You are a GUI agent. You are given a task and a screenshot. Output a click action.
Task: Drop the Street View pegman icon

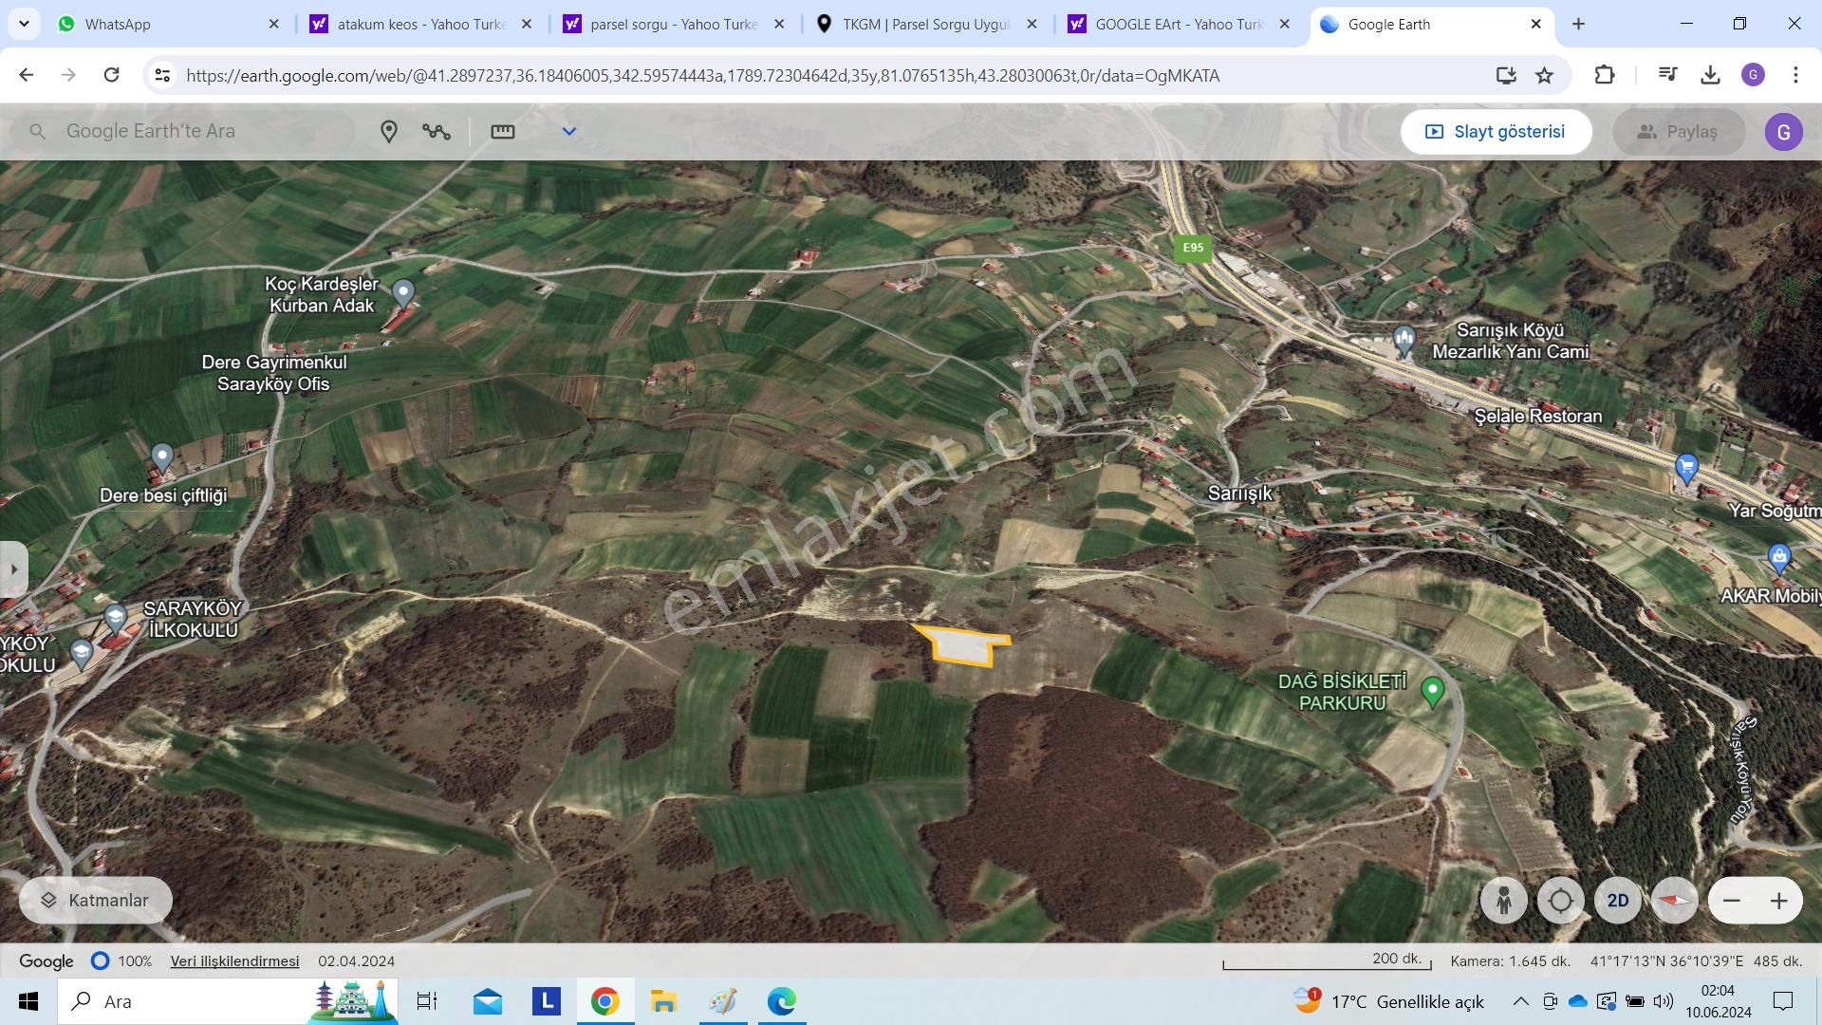tap(1503, 901)
